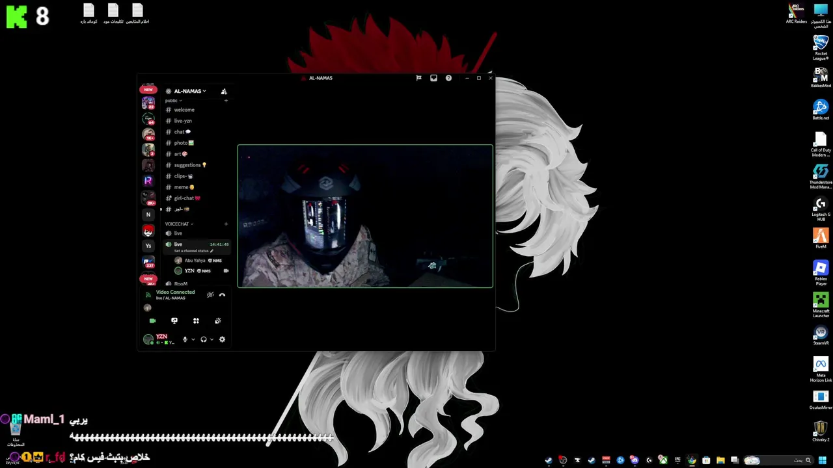Open the N server icon
The height and width of the screenshot is (468, 833).
(148, 214)
